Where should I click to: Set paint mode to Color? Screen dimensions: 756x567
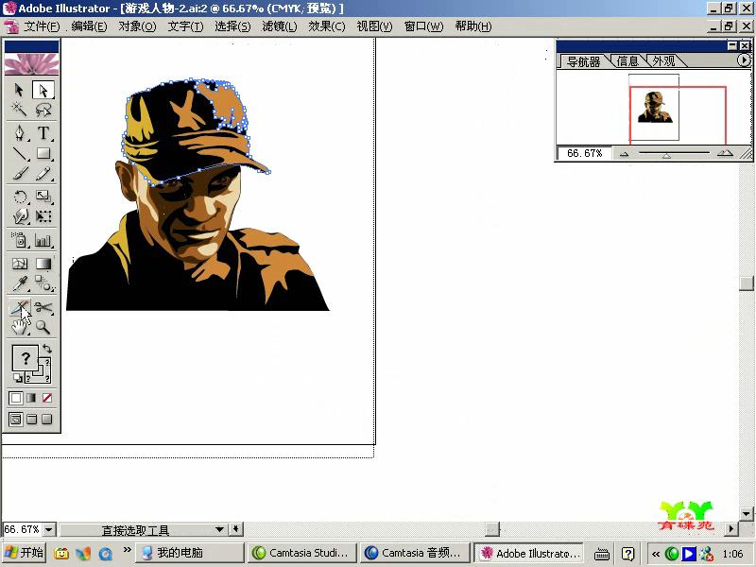[x=15, y=398]
